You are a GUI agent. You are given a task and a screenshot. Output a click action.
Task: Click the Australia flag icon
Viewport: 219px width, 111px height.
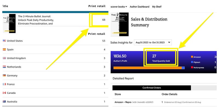(4, 101)
